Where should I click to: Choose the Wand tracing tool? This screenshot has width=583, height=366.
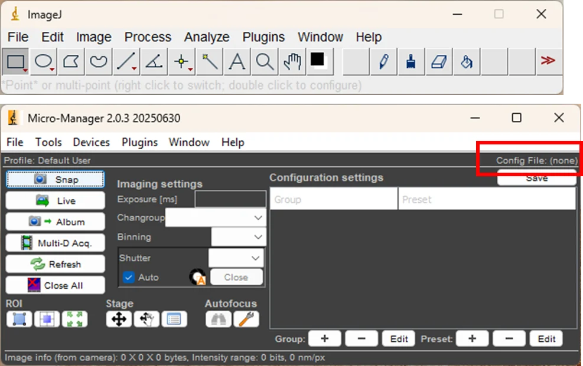209,61
